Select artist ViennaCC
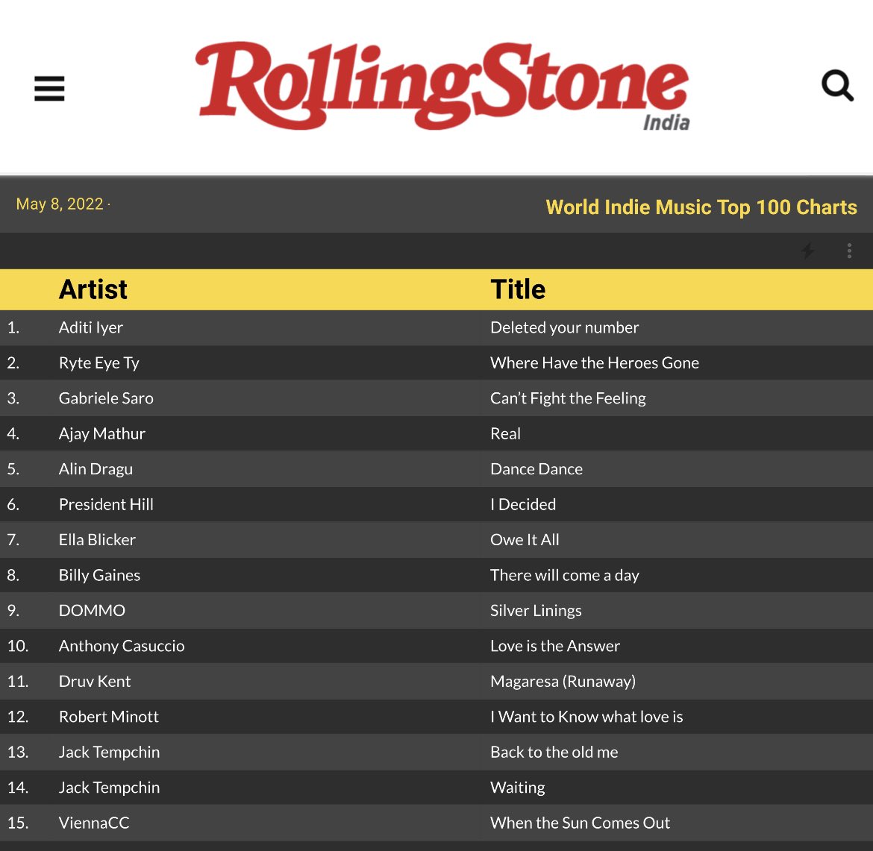The height and width of the screenshot is (851, 873). pos(94,823)
